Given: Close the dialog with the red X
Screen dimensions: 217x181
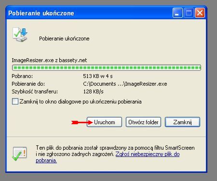Looking at the screenshot, I should point(200,13).
